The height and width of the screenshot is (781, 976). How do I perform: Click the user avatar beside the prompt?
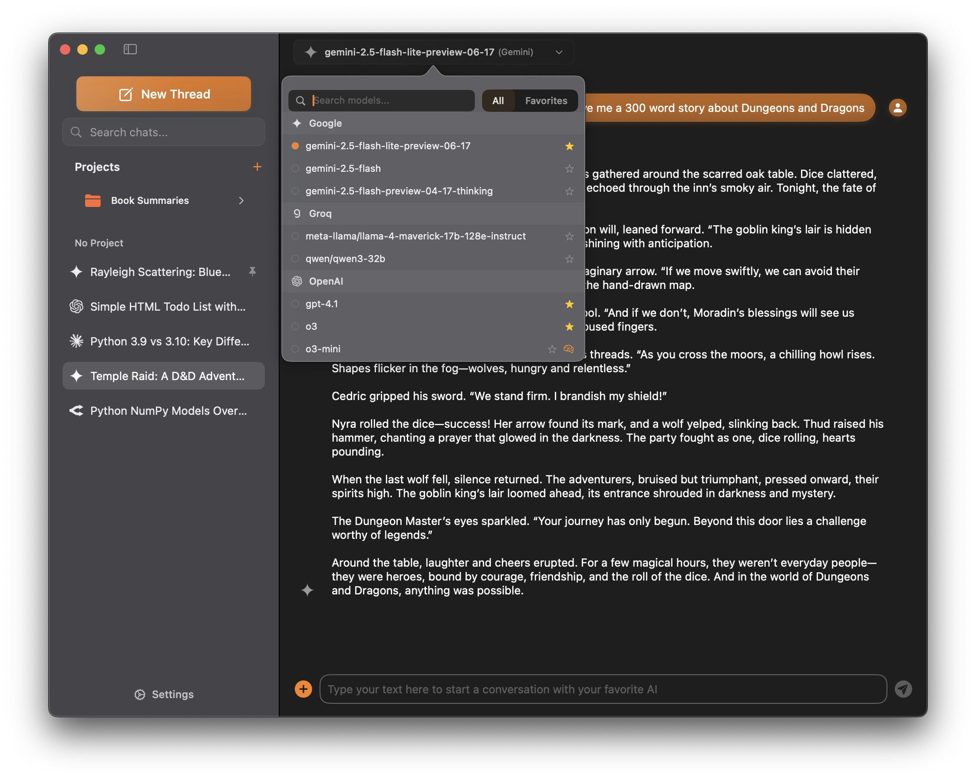[898, 107]
